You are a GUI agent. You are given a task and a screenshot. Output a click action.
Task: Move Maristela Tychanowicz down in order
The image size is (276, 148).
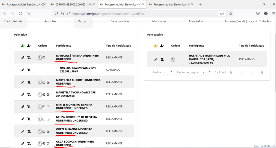(x=48, y=95)
